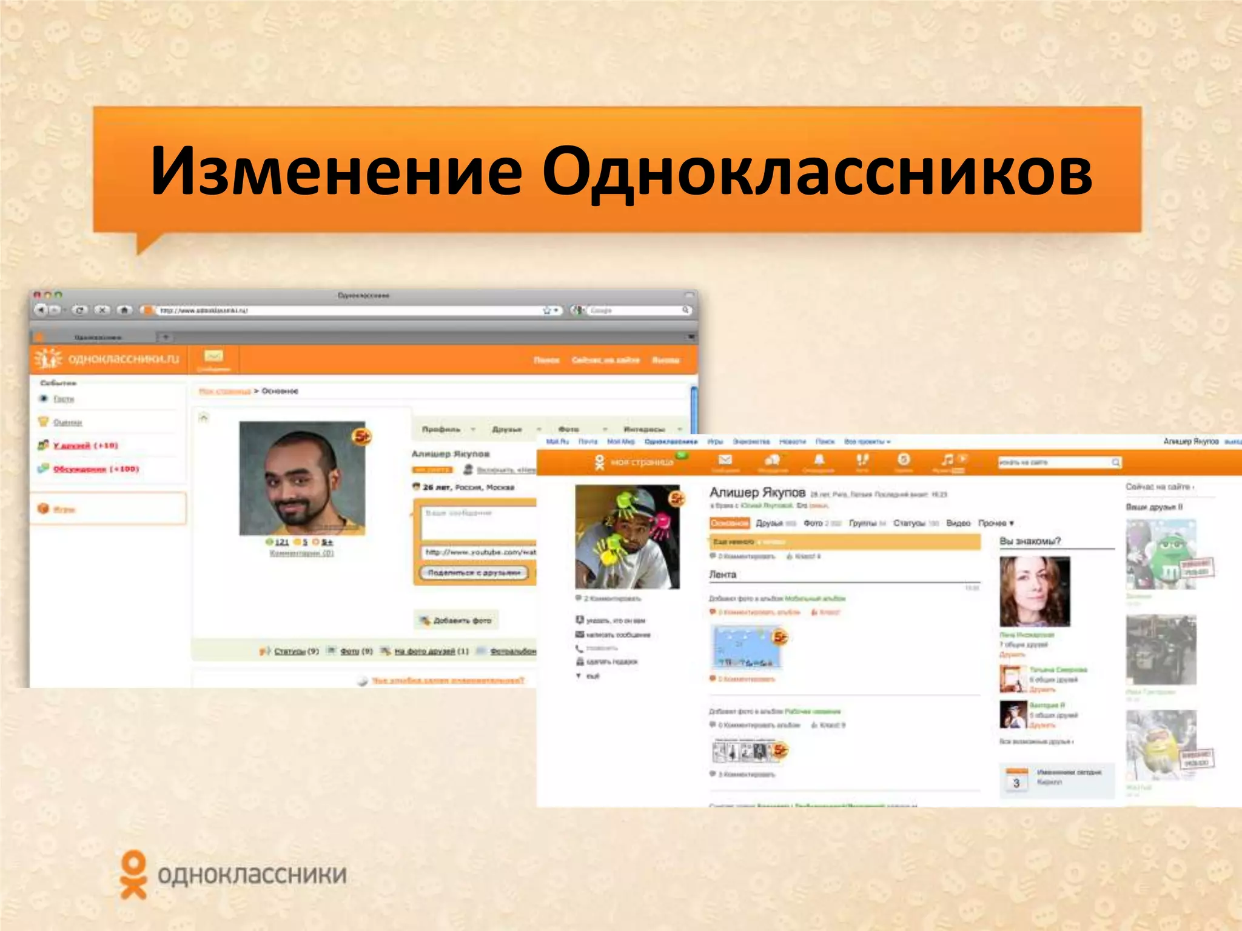Click the envelope messages icon in new header

pos(725,460)
